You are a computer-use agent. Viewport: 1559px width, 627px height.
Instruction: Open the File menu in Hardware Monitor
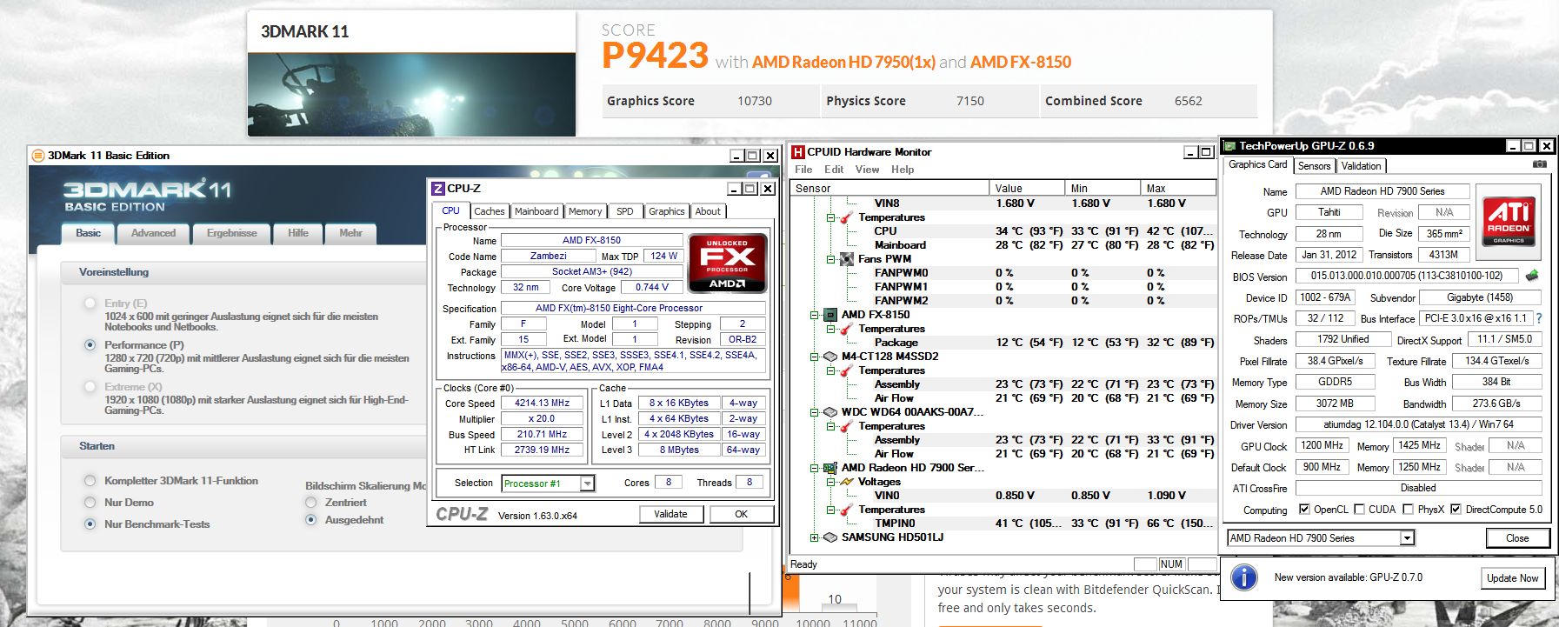tap(803, 170)
